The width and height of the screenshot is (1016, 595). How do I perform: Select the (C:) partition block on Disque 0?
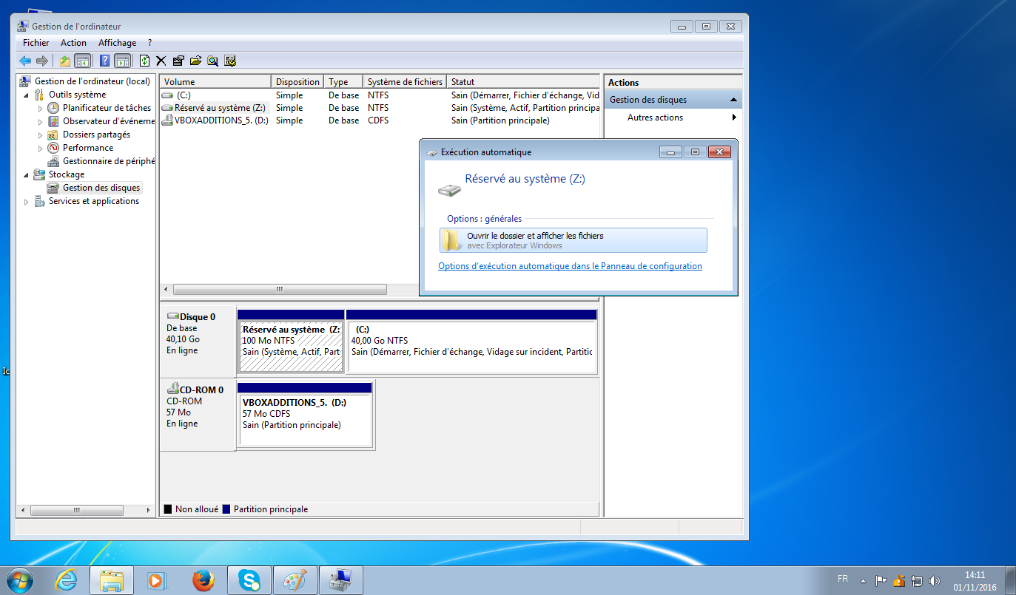pos(471,346)
